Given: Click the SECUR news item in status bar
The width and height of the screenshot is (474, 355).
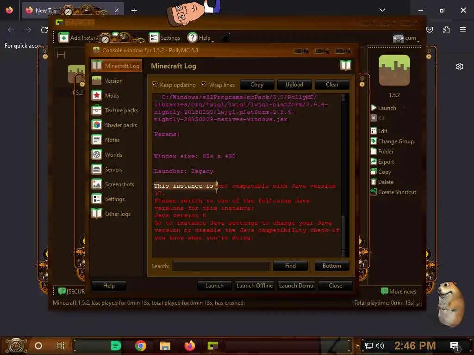Looking at the screenshot, I should point(72,291).
